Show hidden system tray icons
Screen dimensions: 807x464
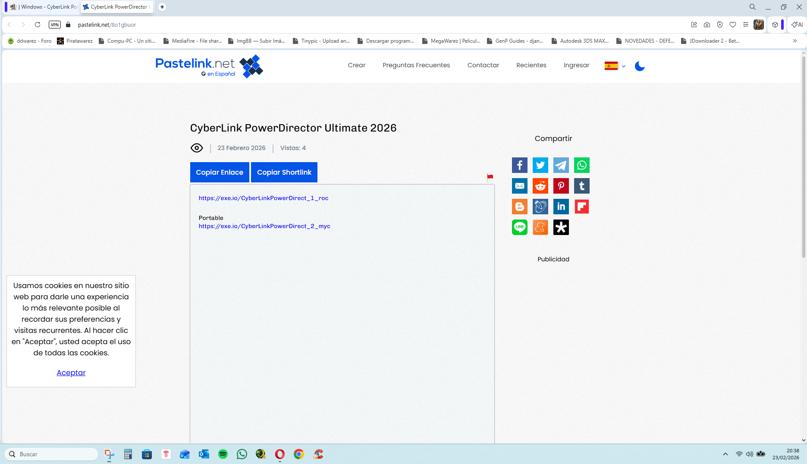coord(725,454)
